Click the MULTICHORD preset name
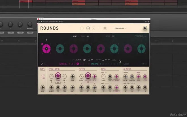Screen dimensions: 187x117 pyautogui.click(x=120, y=28)
